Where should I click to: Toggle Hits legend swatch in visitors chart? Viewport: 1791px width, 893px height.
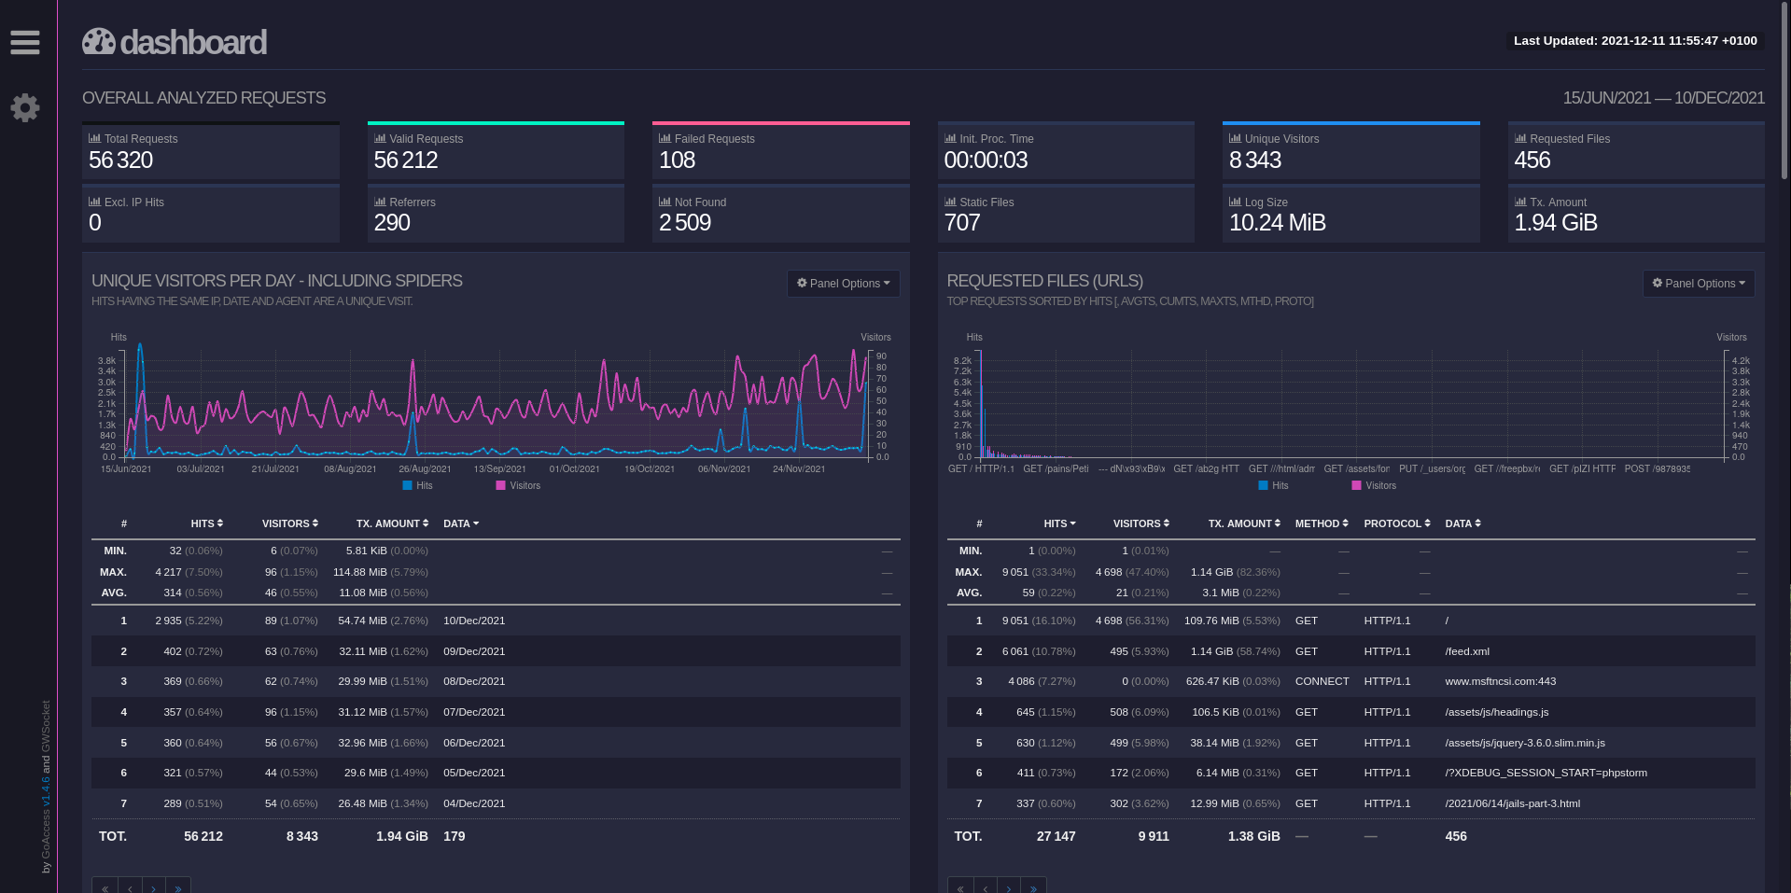(x=408, y=485)
